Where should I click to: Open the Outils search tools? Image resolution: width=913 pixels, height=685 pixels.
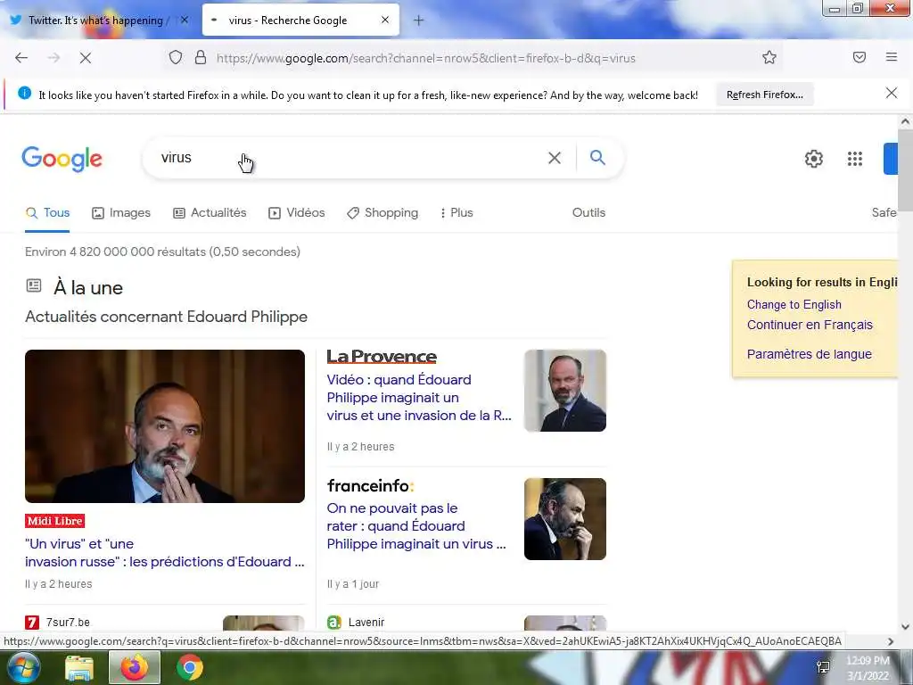point(588,212)
